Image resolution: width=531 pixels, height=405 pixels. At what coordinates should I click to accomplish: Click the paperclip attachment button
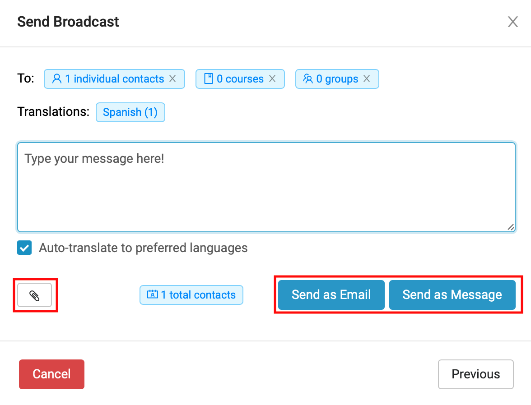coord(34,295)
